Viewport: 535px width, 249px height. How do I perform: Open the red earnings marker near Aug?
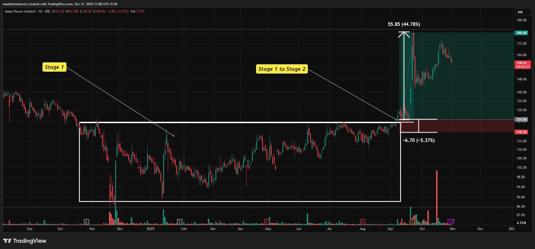(x=362, y=221)
